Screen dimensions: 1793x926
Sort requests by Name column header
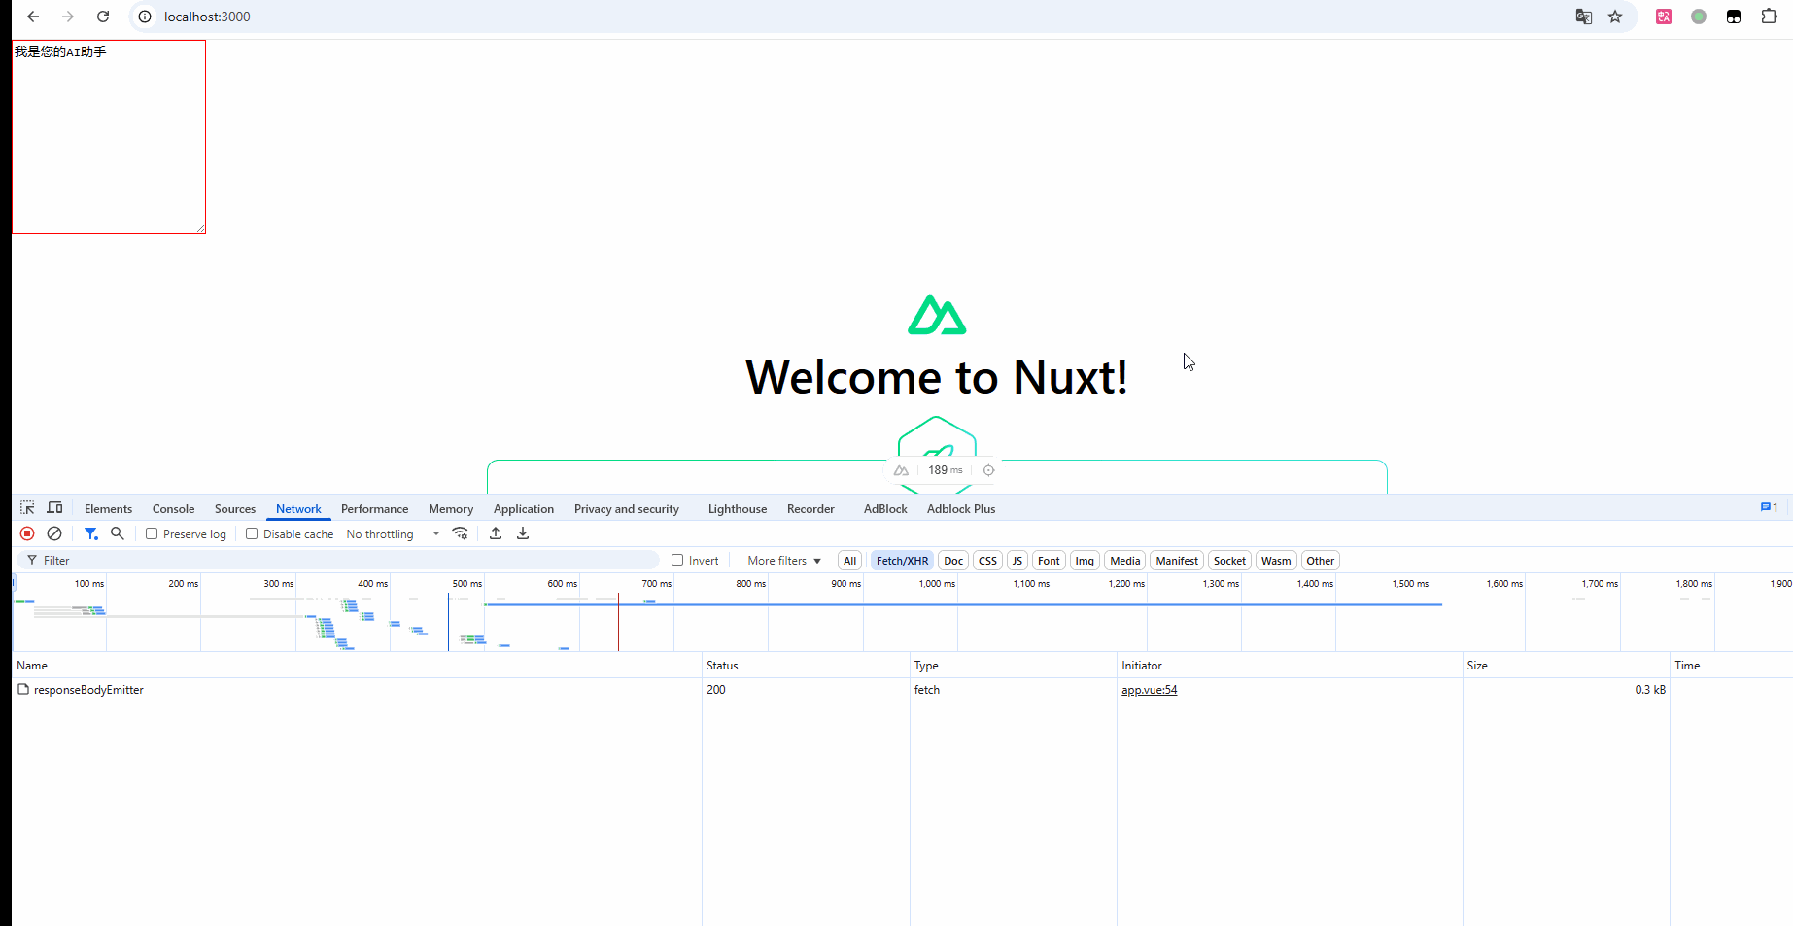(357, 666)
